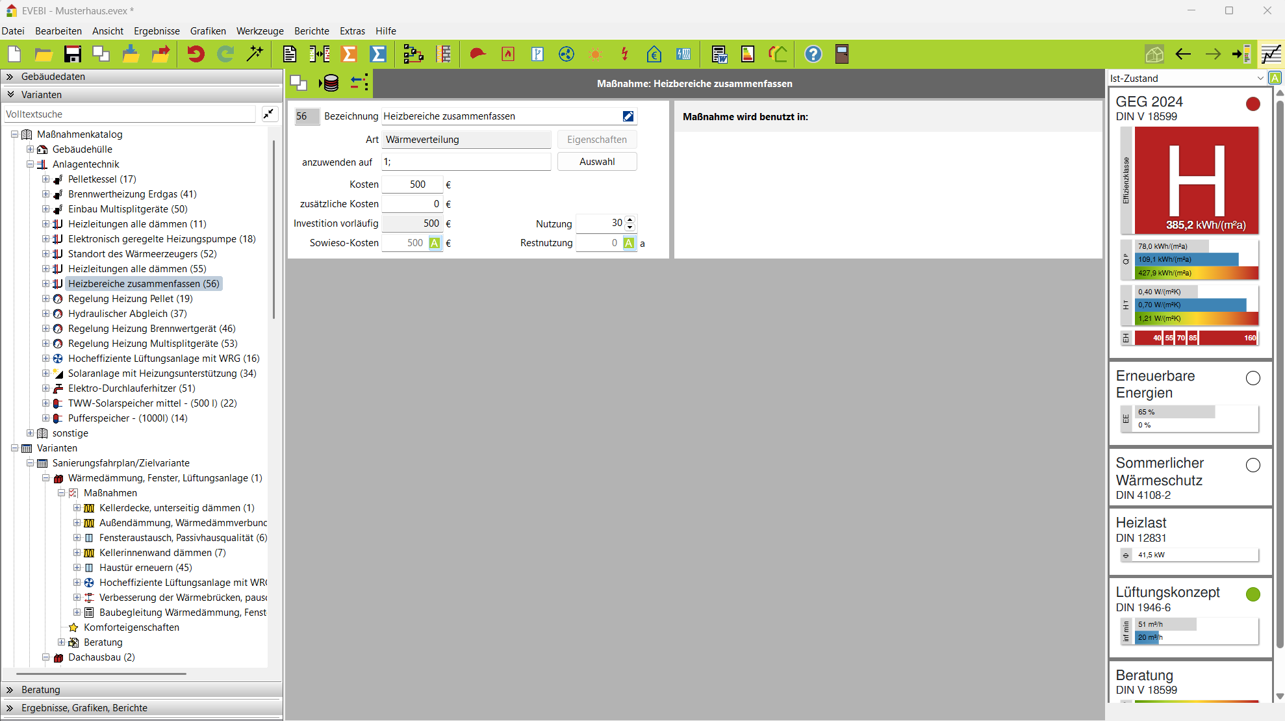Viewport: 1285px width, 721px height.
Task: Click the Auswahl button
Action: [596, 162]
